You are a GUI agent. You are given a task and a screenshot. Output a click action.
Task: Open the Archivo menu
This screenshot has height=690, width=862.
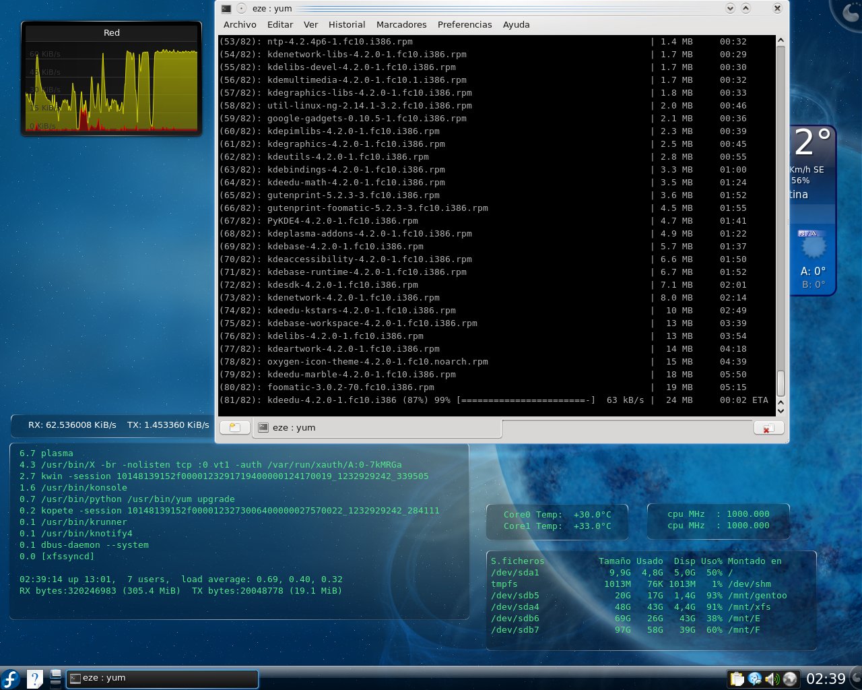240,25
